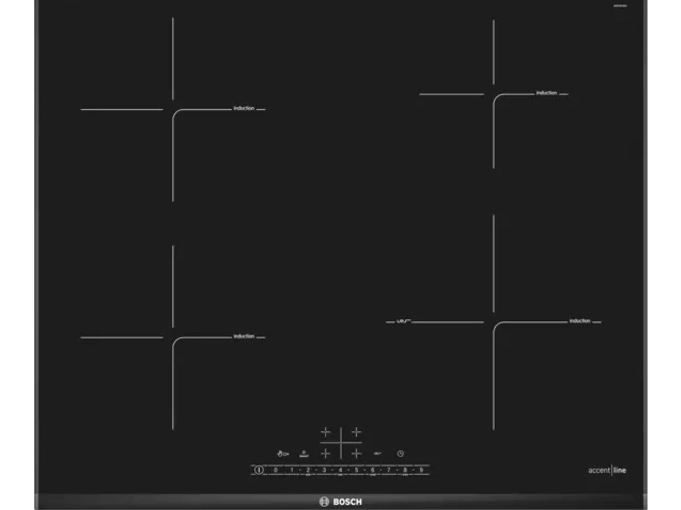Select the front-left cooking zone plus symbol
Image resolution: width=681 pixels, height=510 pixels.
tap(326, 453)
